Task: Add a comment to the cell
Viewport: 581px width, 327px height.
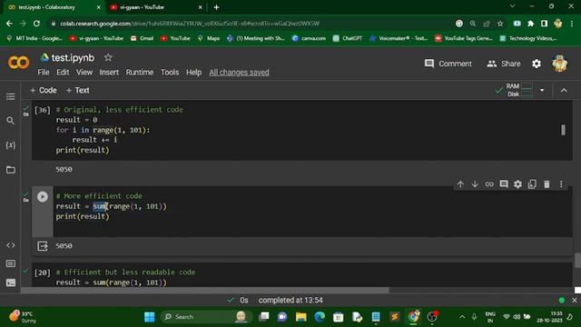Action: pos(504,184)
